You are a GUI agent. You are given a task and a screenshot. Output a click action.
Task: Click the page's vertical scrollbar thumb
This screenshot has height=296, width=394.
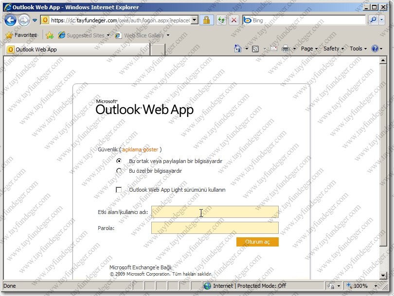(383, 155)
